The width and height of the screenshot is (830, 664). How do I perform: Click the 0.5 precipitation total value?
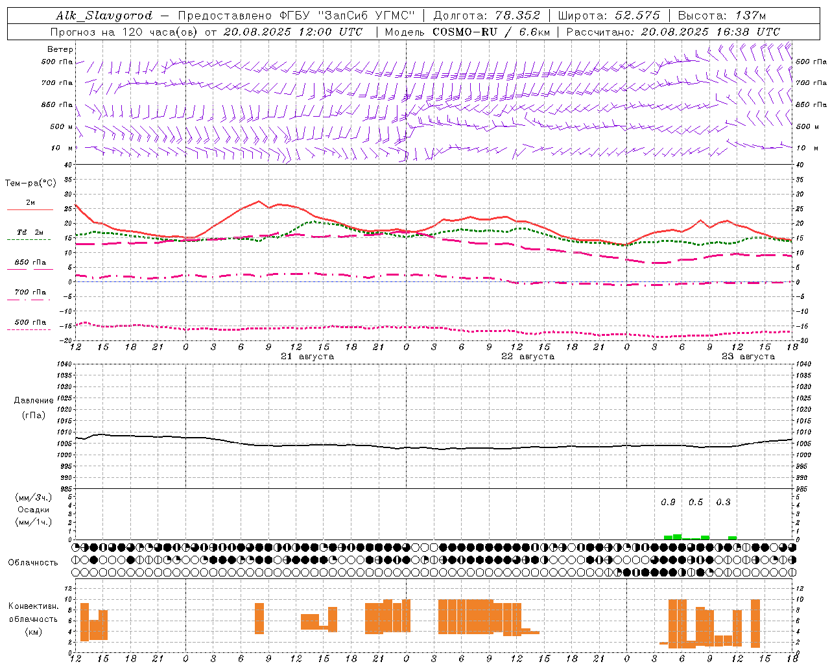(x=695, y=503)
